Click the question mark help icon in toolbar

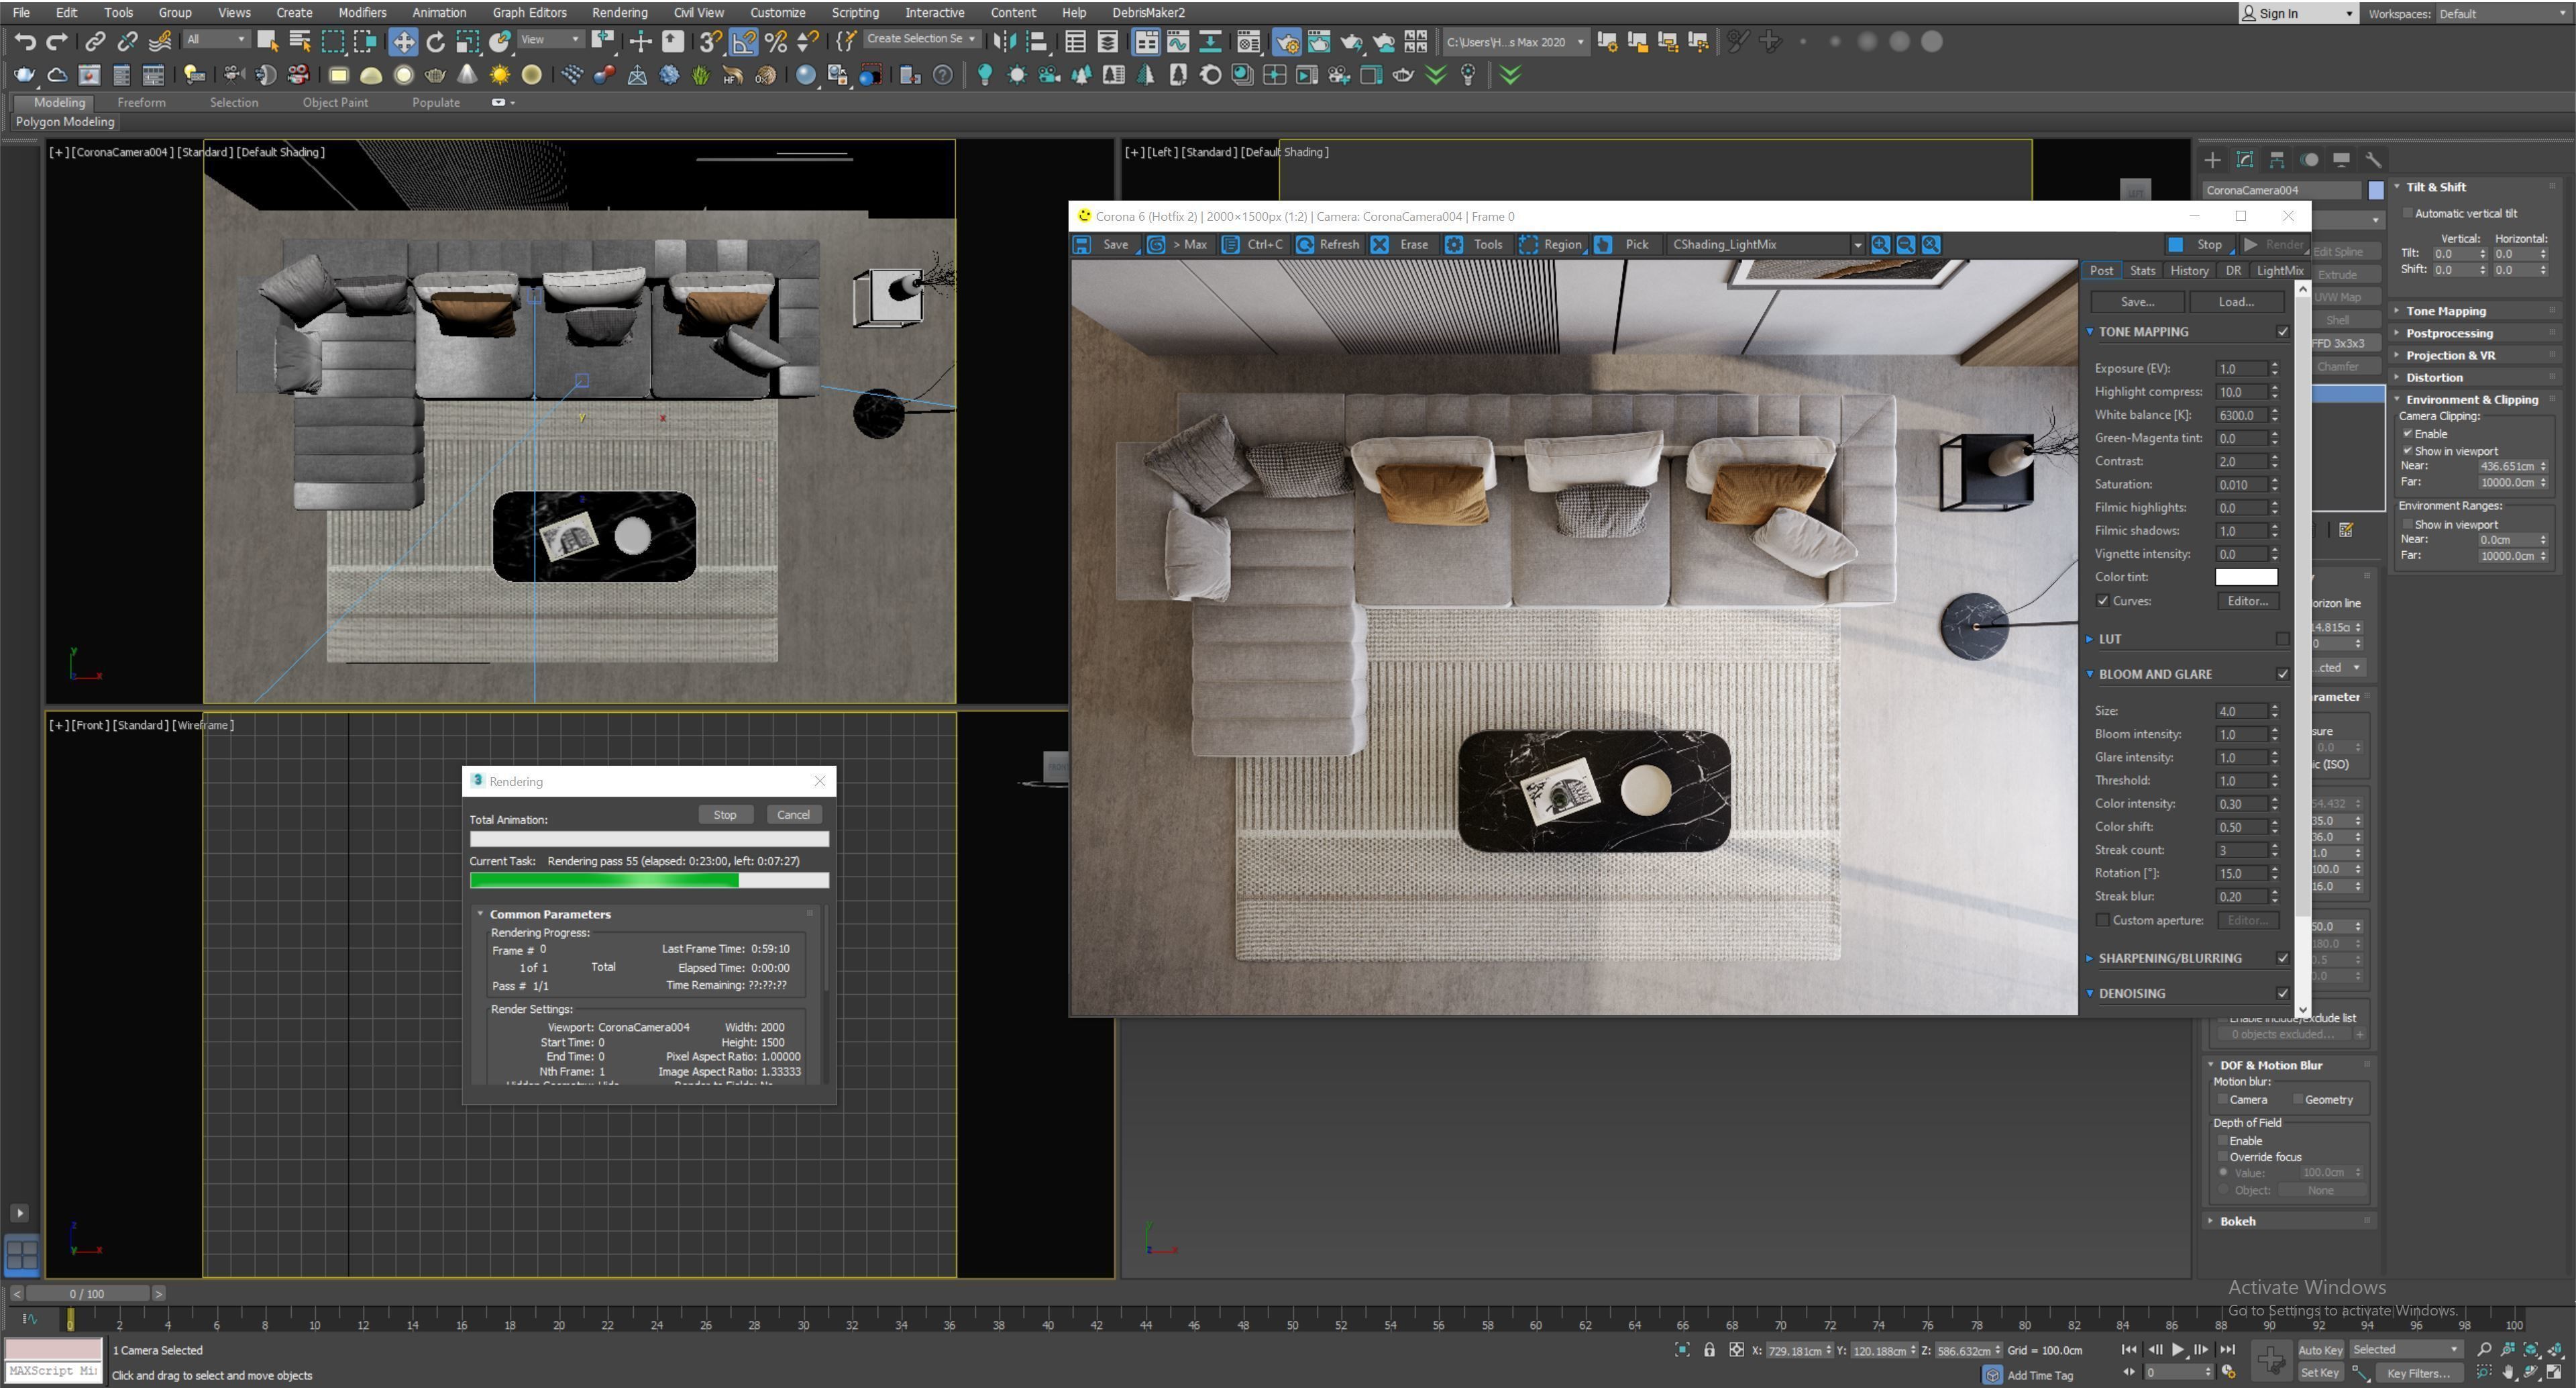942,75
